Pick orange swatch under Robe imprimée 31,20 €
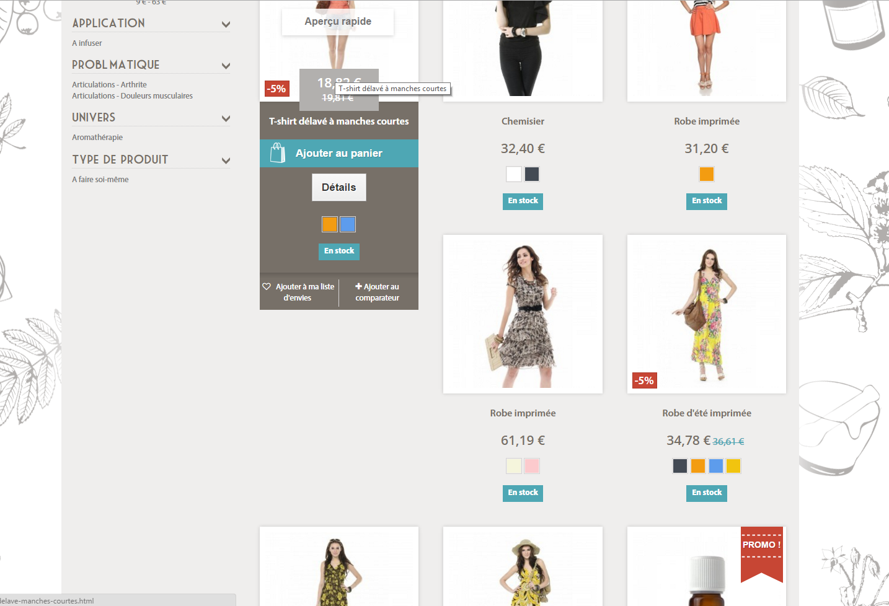889x606 pixels. coord(707,174)
